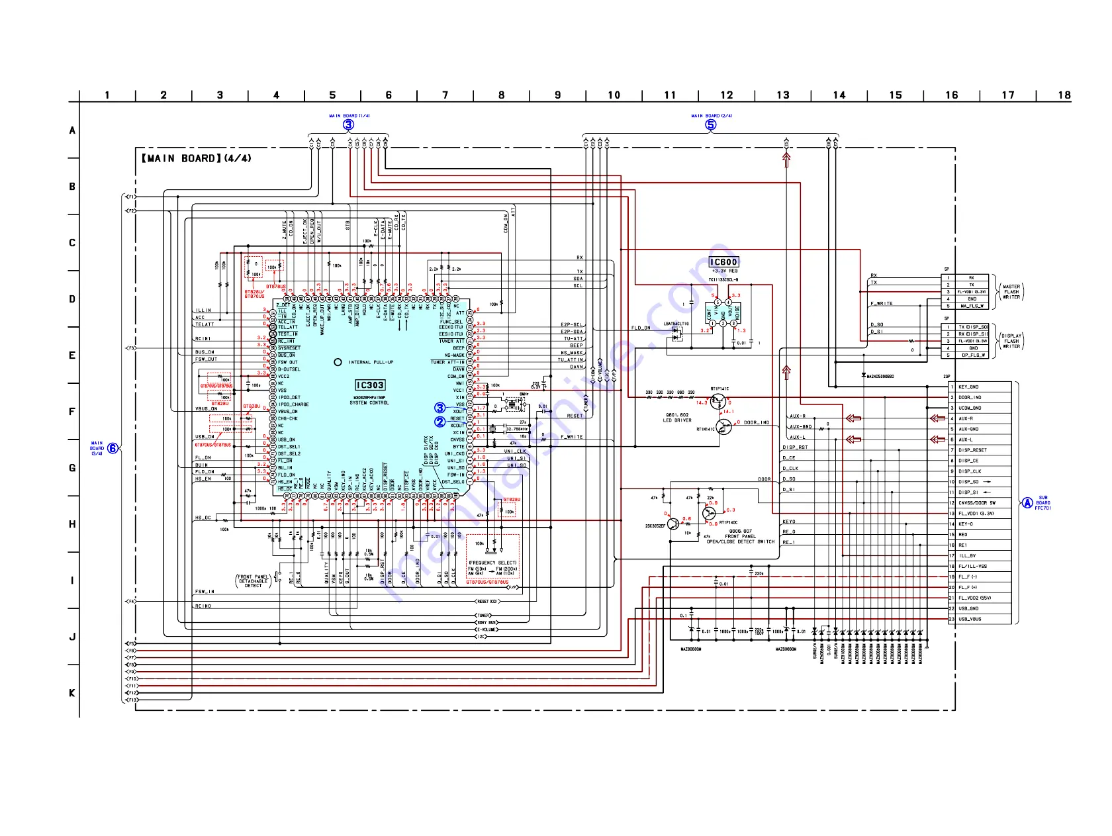Click hollow arrow beside pin 6 AUX-L
Image resolution: width=1112 pixels, height=836 pixels.
(938, 440)
